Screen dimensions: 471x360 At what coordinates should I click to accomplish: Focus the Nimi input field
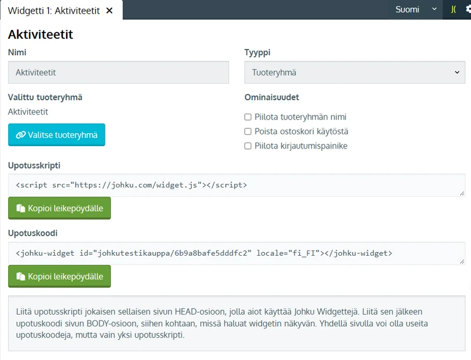pyautogui.click(x=118, y=72)
